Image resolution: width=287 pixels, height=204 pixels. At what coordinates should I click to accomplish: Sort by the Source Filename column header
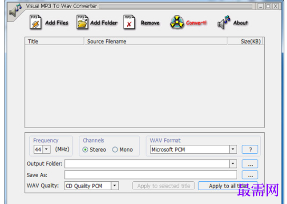pos(156,41)
